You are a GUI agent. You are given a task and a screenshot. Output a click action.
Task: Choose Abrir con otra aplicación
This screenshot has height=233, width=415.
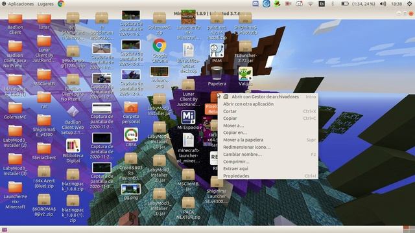(x=268, y=104)
